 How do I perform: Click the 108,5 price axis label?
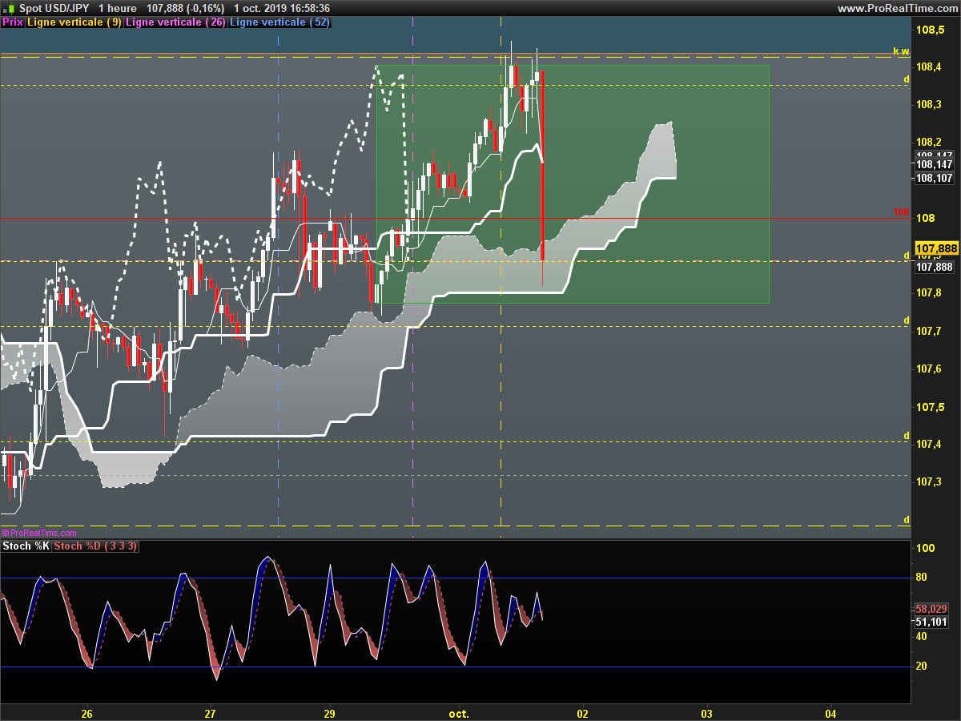930,30
